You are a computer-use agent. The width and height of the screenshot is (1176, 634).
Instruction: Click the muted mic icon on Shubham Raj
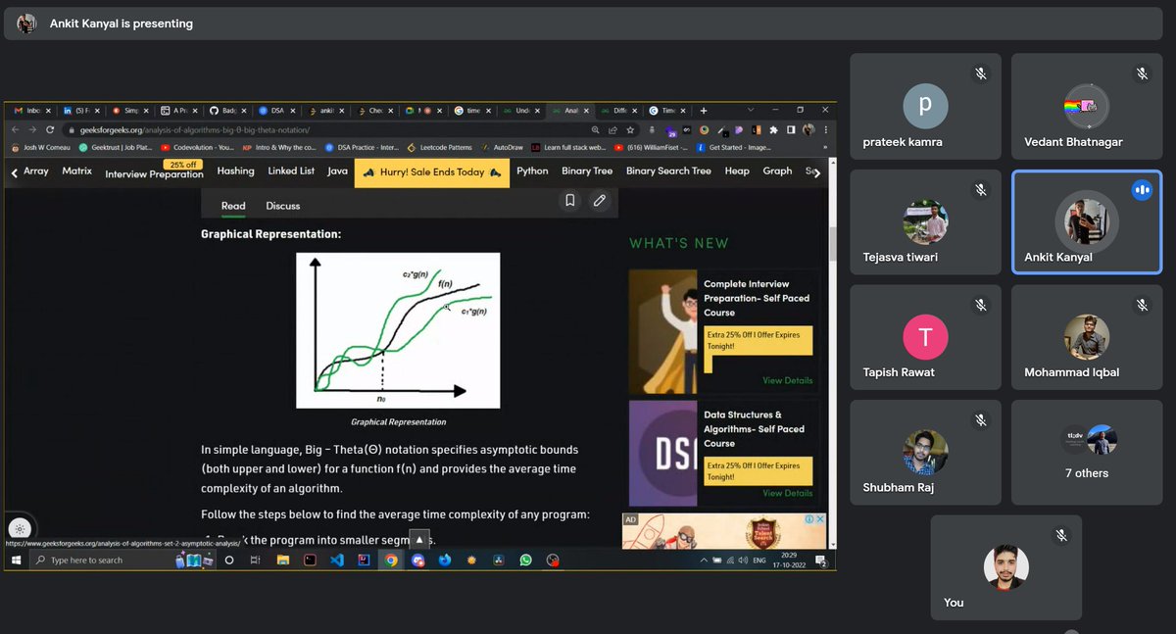point(980,420)
